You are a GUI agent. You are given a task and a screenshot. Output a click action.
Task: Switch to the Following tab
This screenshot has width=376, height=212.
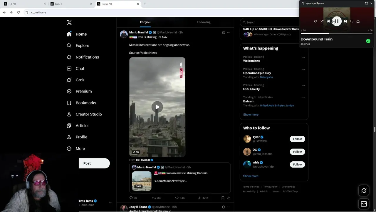click(204, 22)
